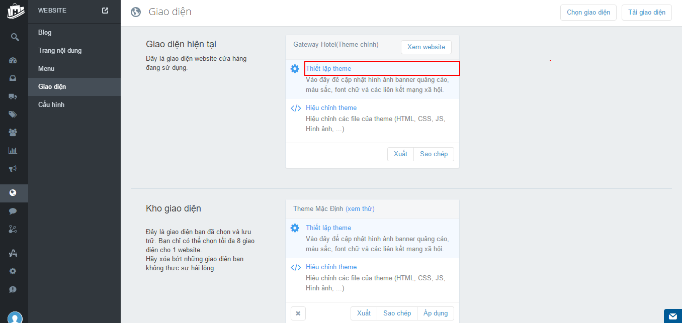Click the Chọn giao diện button
Image resolution: width=682 pixels, height=323 pixels.
click(x=588, y=12)
